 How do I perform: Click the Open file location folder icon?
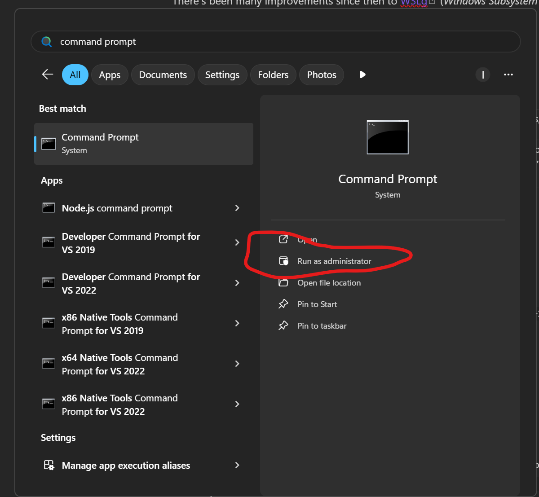click(x=283, y=283)
